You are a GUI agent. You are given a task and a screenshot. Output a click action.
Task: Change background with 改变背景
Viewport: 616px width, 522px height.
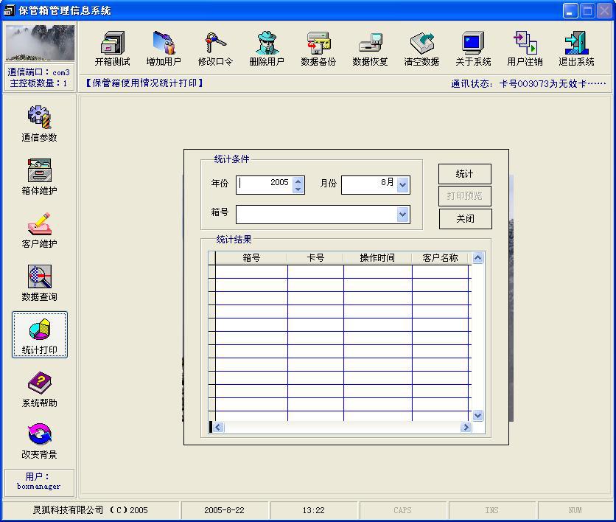click(39, 440)
